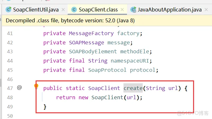
Task: Click the decompiled .class file notification banner
Action: (107, 20)
